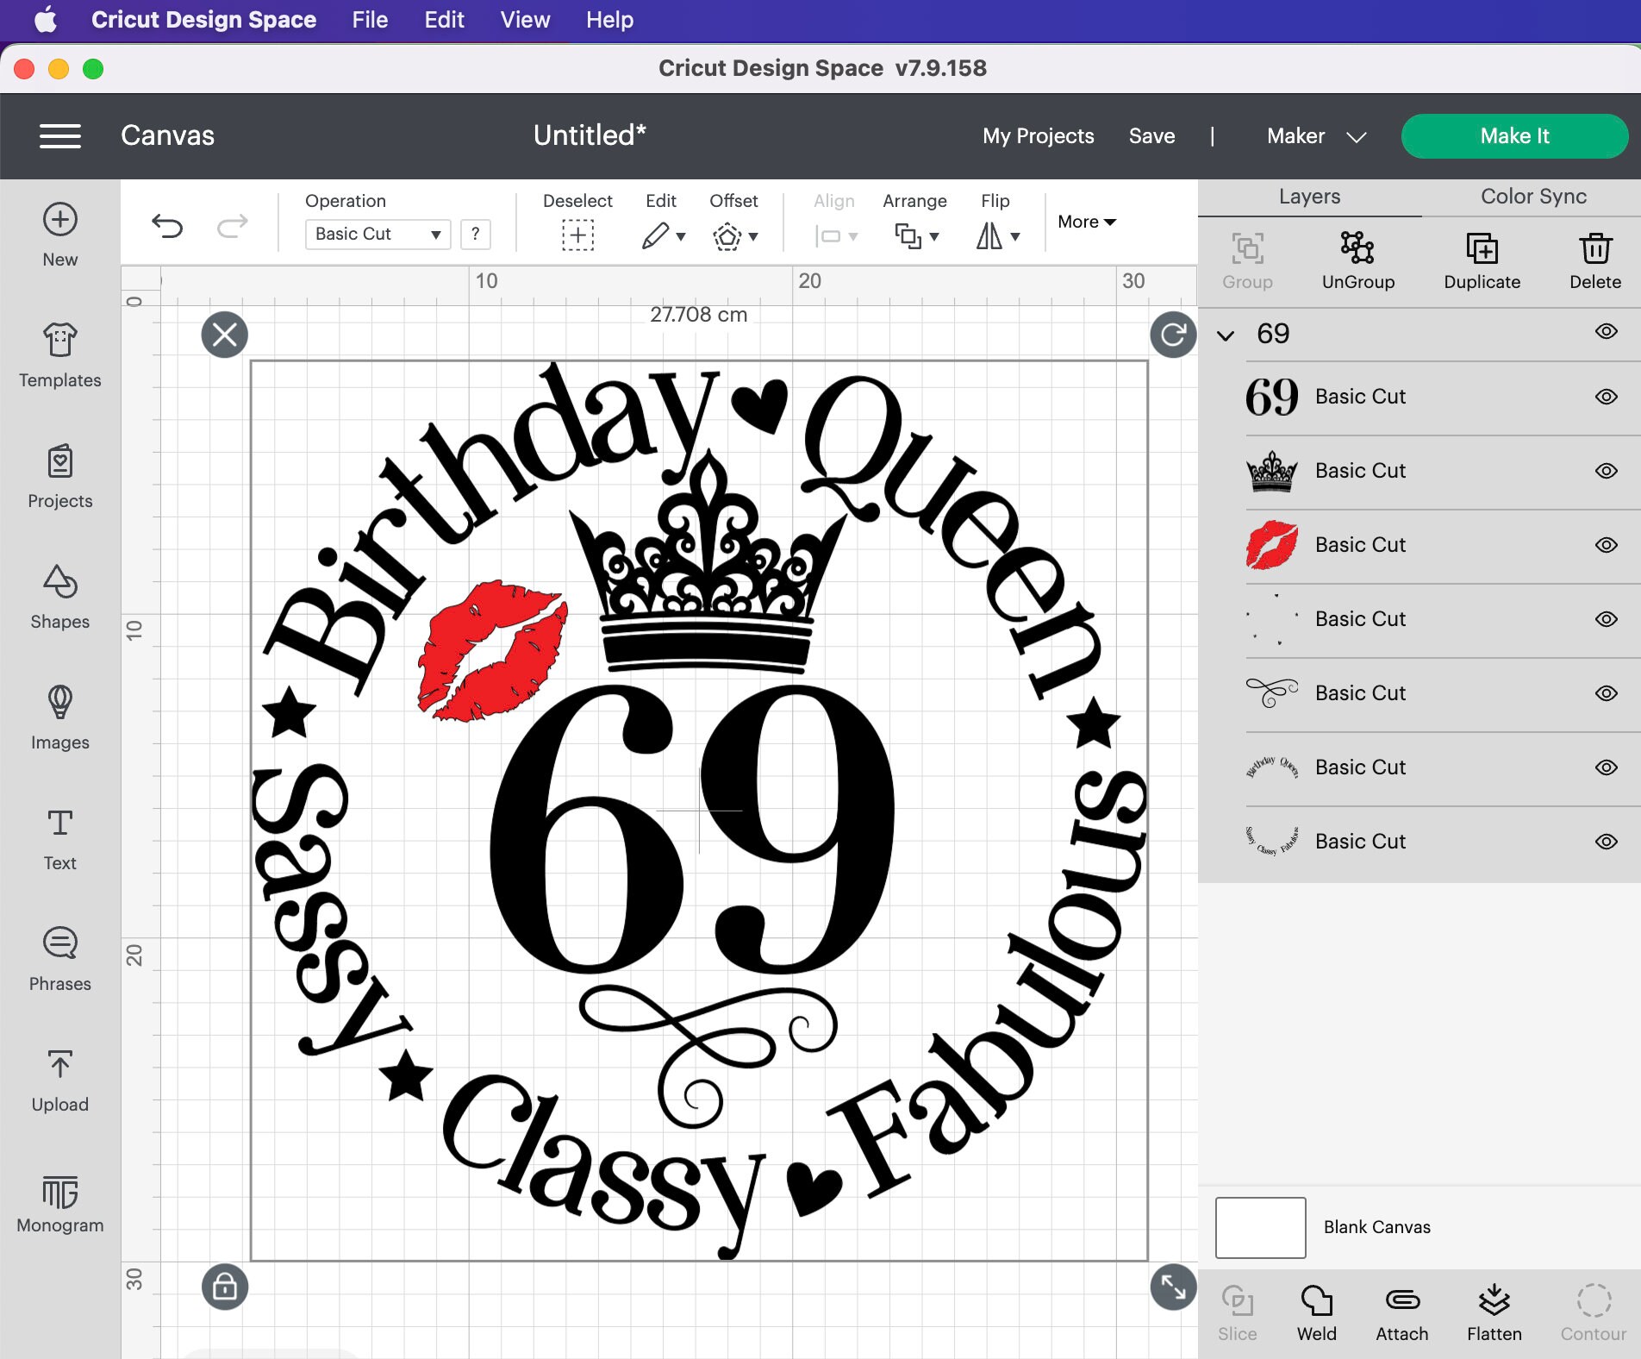1641x1359 pixels.
Task: Click the Flatten icon
Action: tap(1493, 1311)
